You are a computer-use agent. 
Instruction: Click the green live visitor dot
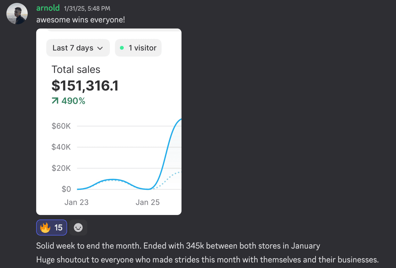pyautogui.click(x=122, y=48)
